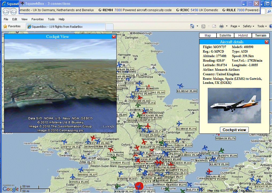Click the Monarch A320 aircraft photo
This screenshot has width=272, height=193.
click(x=234, y=105)
